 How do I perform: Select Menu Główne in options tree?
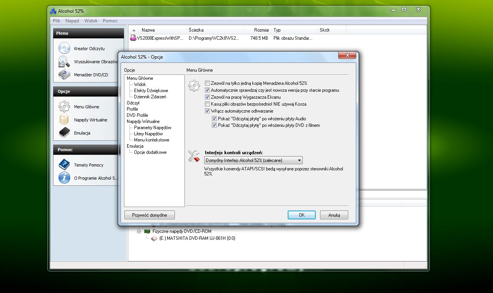[x=140, y=78]
